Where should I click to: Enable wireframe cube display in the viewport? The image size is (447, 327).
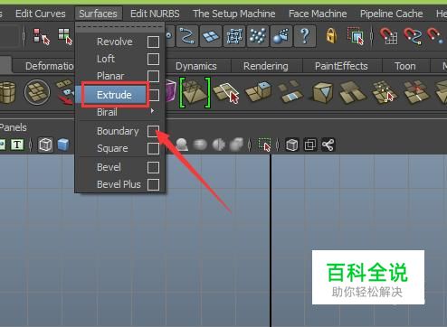(x=45, y=145)
